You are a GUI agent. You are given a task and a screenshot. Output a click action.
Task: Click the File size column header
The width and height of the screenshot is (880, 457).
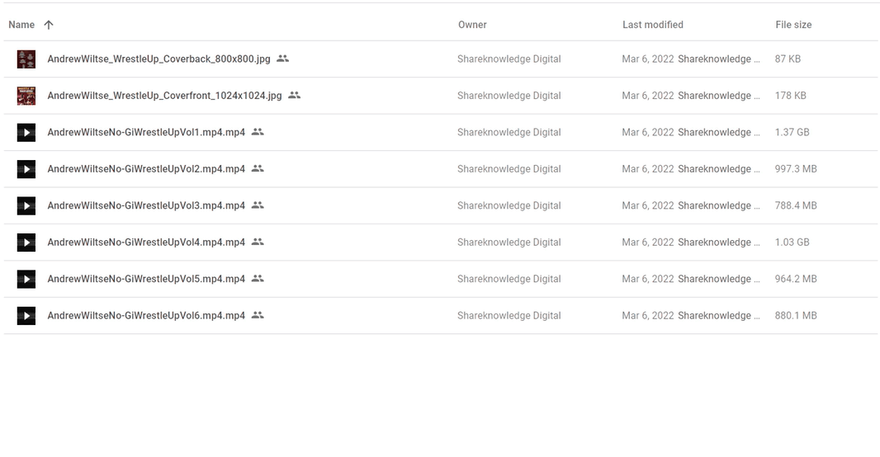coord(793,25)
